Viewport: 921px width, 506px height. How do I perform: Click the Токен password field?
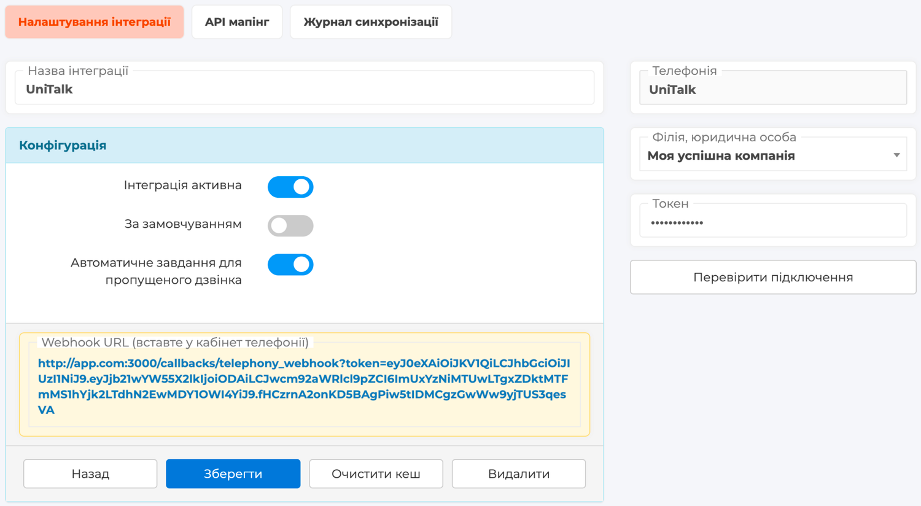pos(773,220)
